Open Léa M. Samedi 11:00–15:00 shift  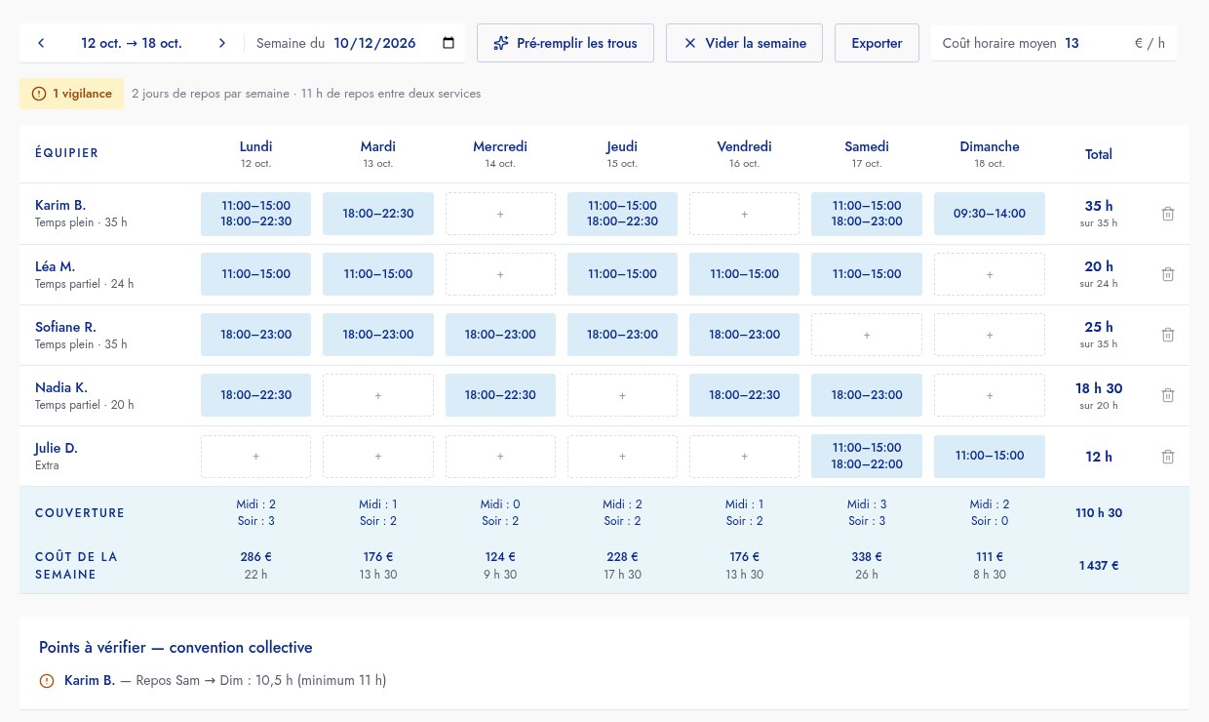tap(867, 274)
